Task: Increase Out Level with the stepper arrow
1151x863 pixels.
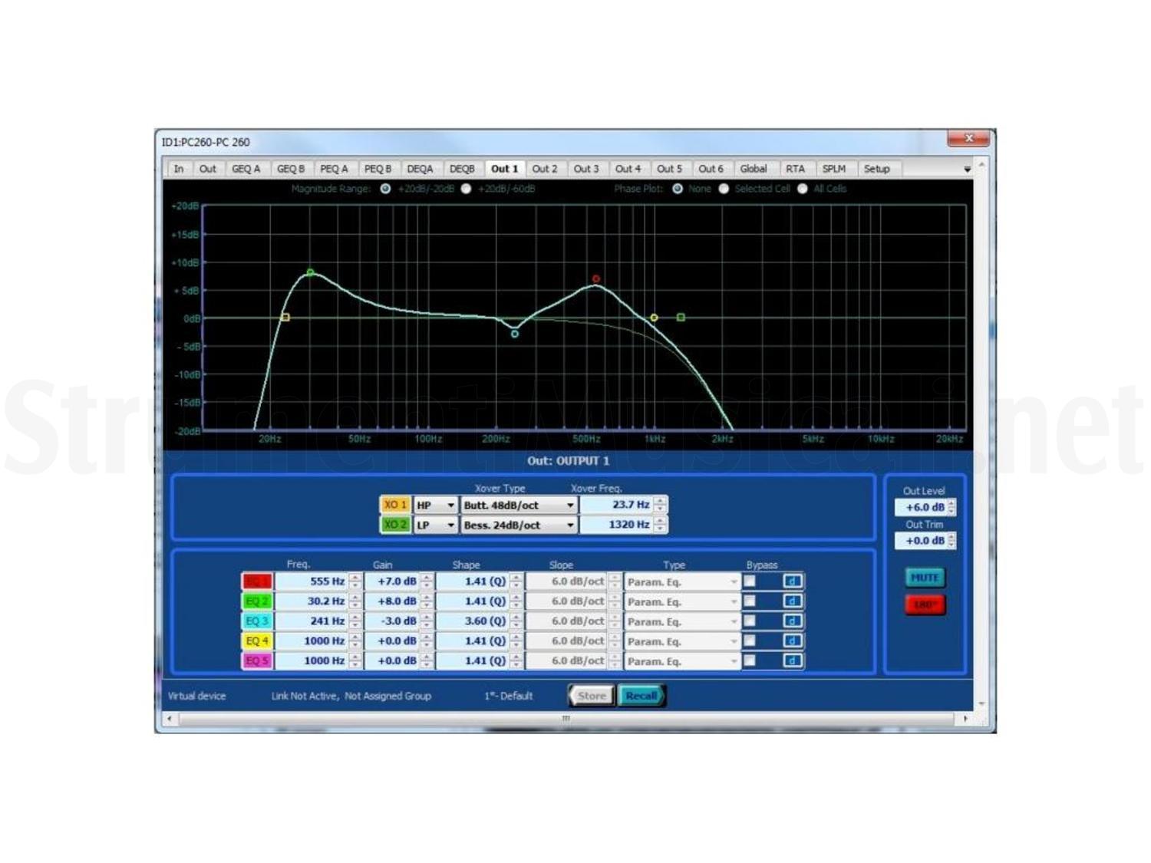Action: point(951,504)
